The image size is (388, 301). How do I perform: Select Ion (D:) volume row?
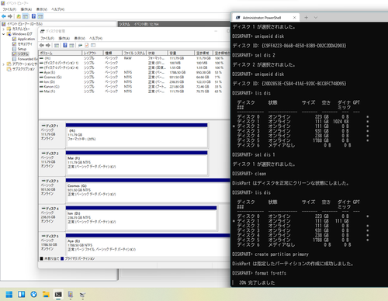point(134,81)
